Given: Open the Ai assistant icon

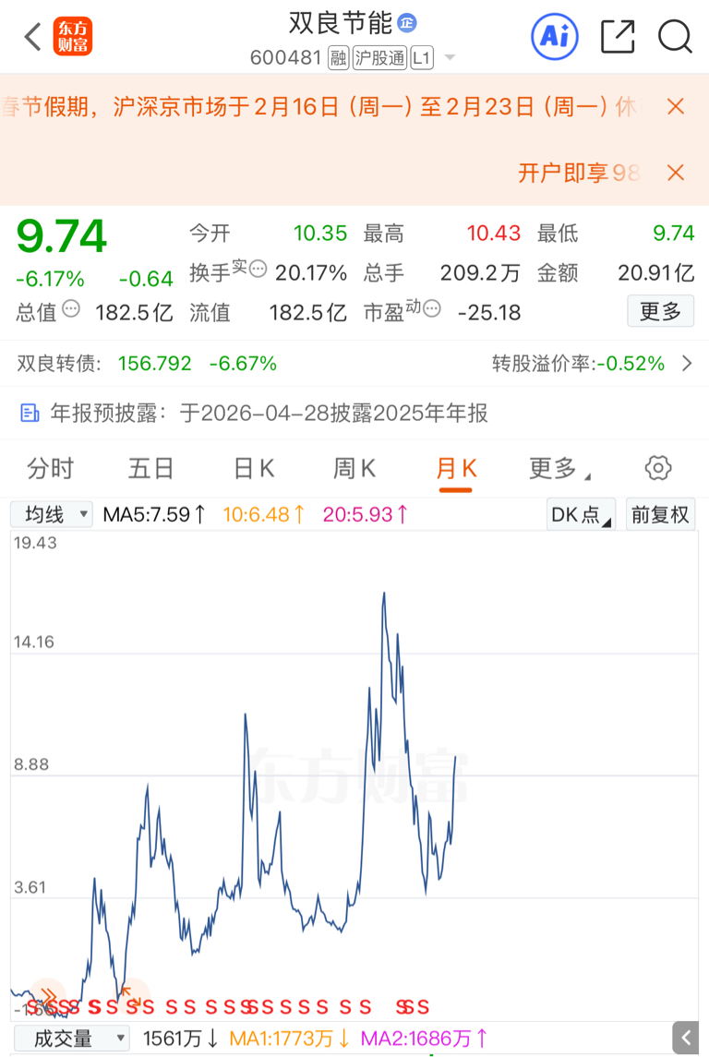Looking at the screenshot, I should [x=554, y=36].
